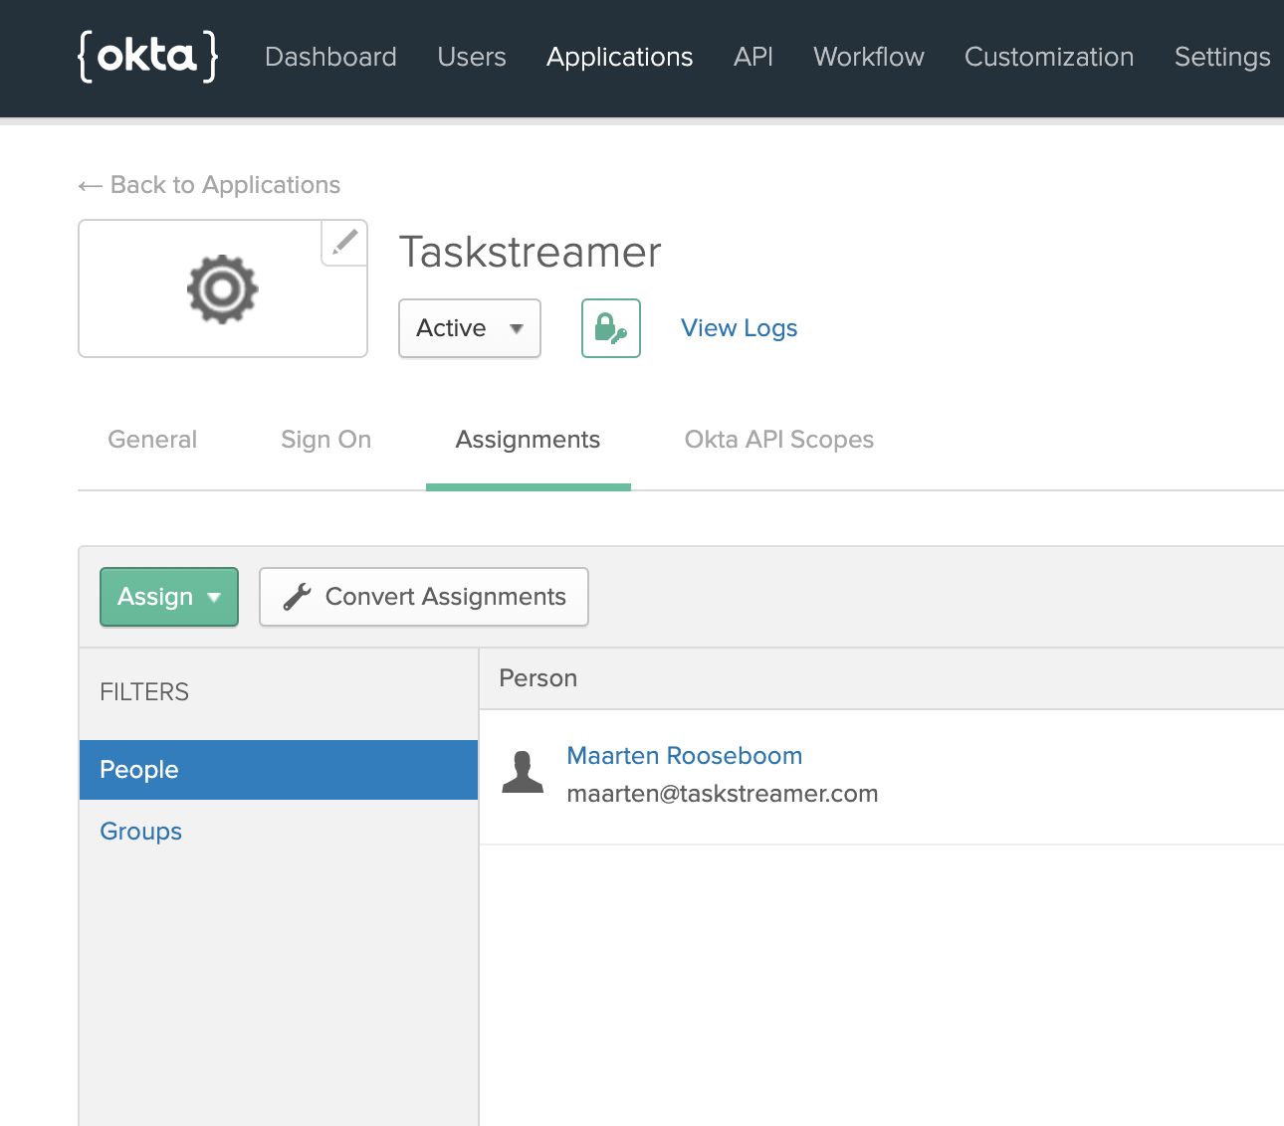Open Maarten Rooseboom's profile link
Viewport: 1284px width, 1126px height.
click(x=685, y=756)
